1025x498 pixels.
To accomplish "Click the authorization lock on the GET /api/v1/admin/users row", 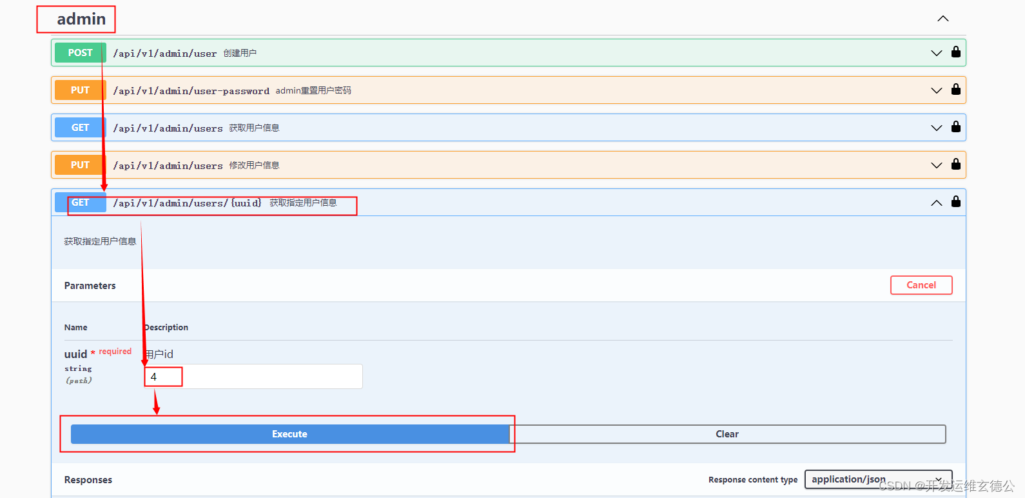I will point(956,126).
